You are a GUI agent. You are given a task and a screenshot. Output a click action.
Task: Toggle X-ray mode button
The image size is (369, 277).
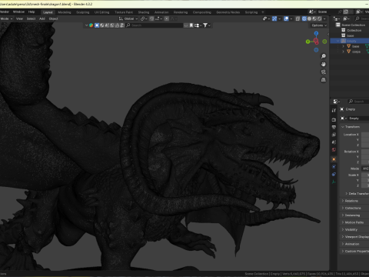(x=298, y=18)
